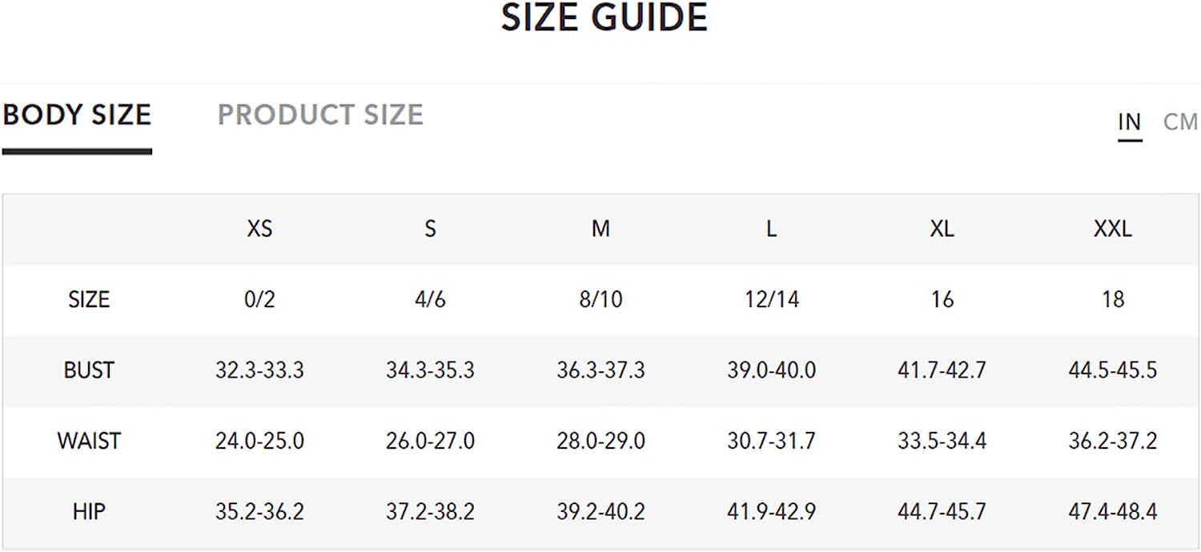
Task: Select the XXL column header
Action: click(1113, 230)
